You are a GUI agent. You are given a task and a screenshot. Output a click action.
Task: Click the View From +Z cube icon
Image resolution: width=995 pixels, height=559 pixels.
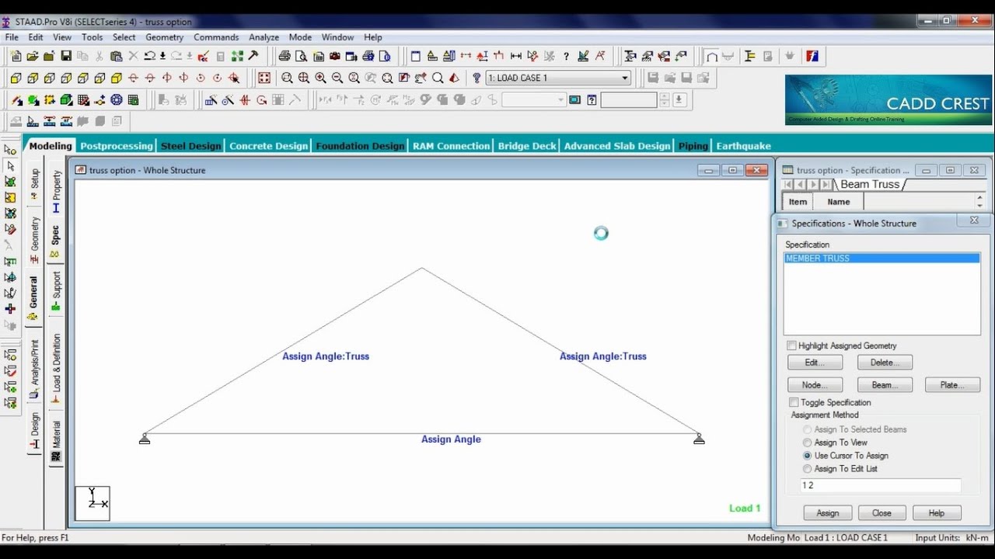pyautogui.click(x=16, y=78)
